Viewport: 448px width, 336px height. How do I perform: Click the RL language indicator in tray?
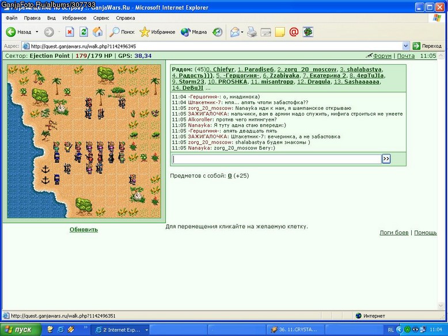(390, 330)
